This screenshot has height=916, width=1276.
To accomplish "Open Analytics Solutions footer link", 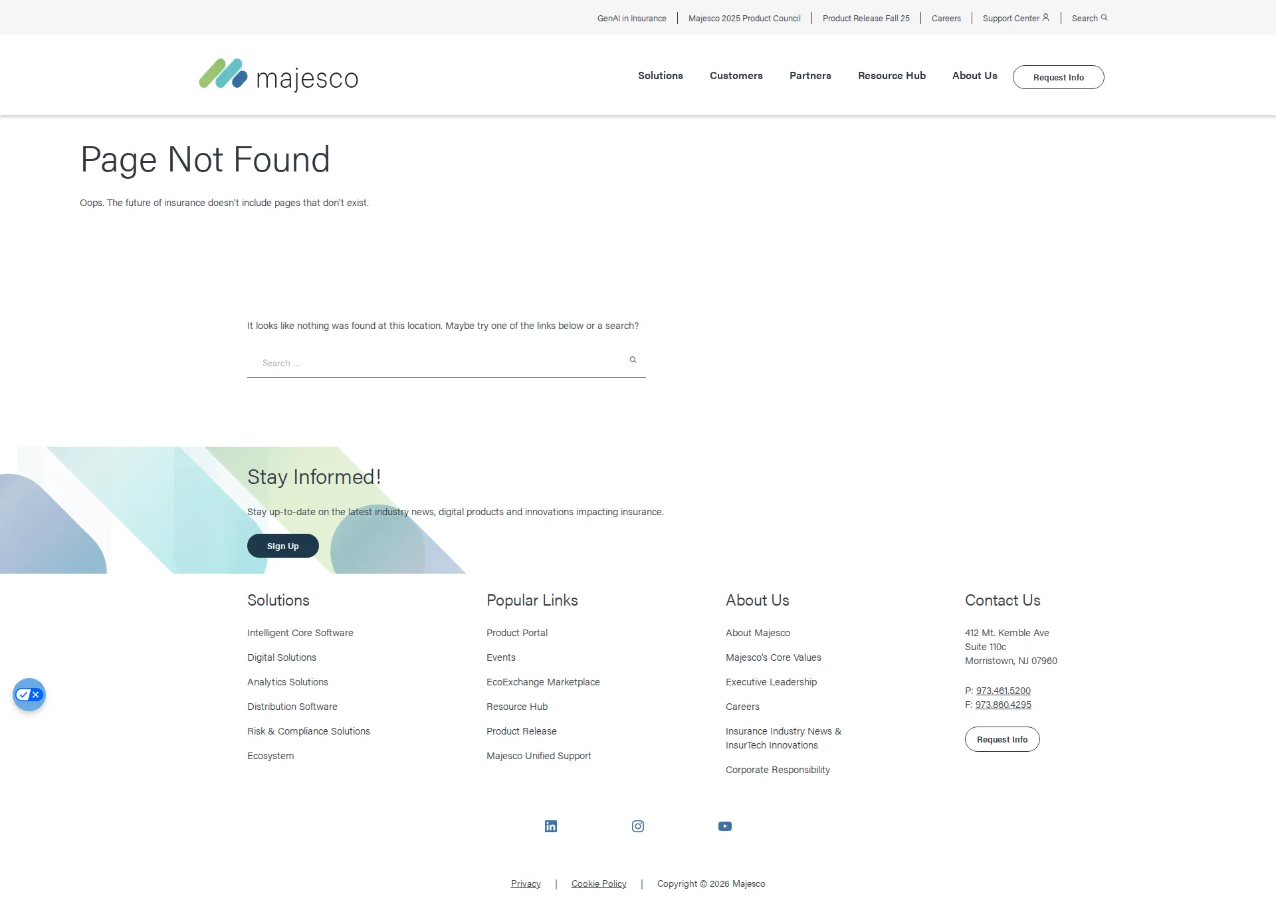I will tap(288, 682).
